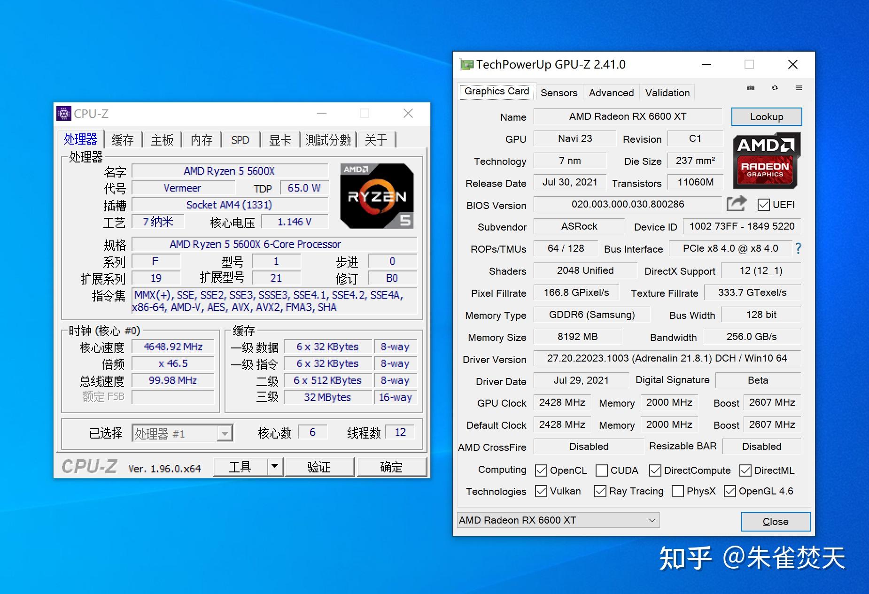This screenshot has height=594, width=869.
Task: Click the GPU-Z screenshot camera icon
Action: coord(751,88)
